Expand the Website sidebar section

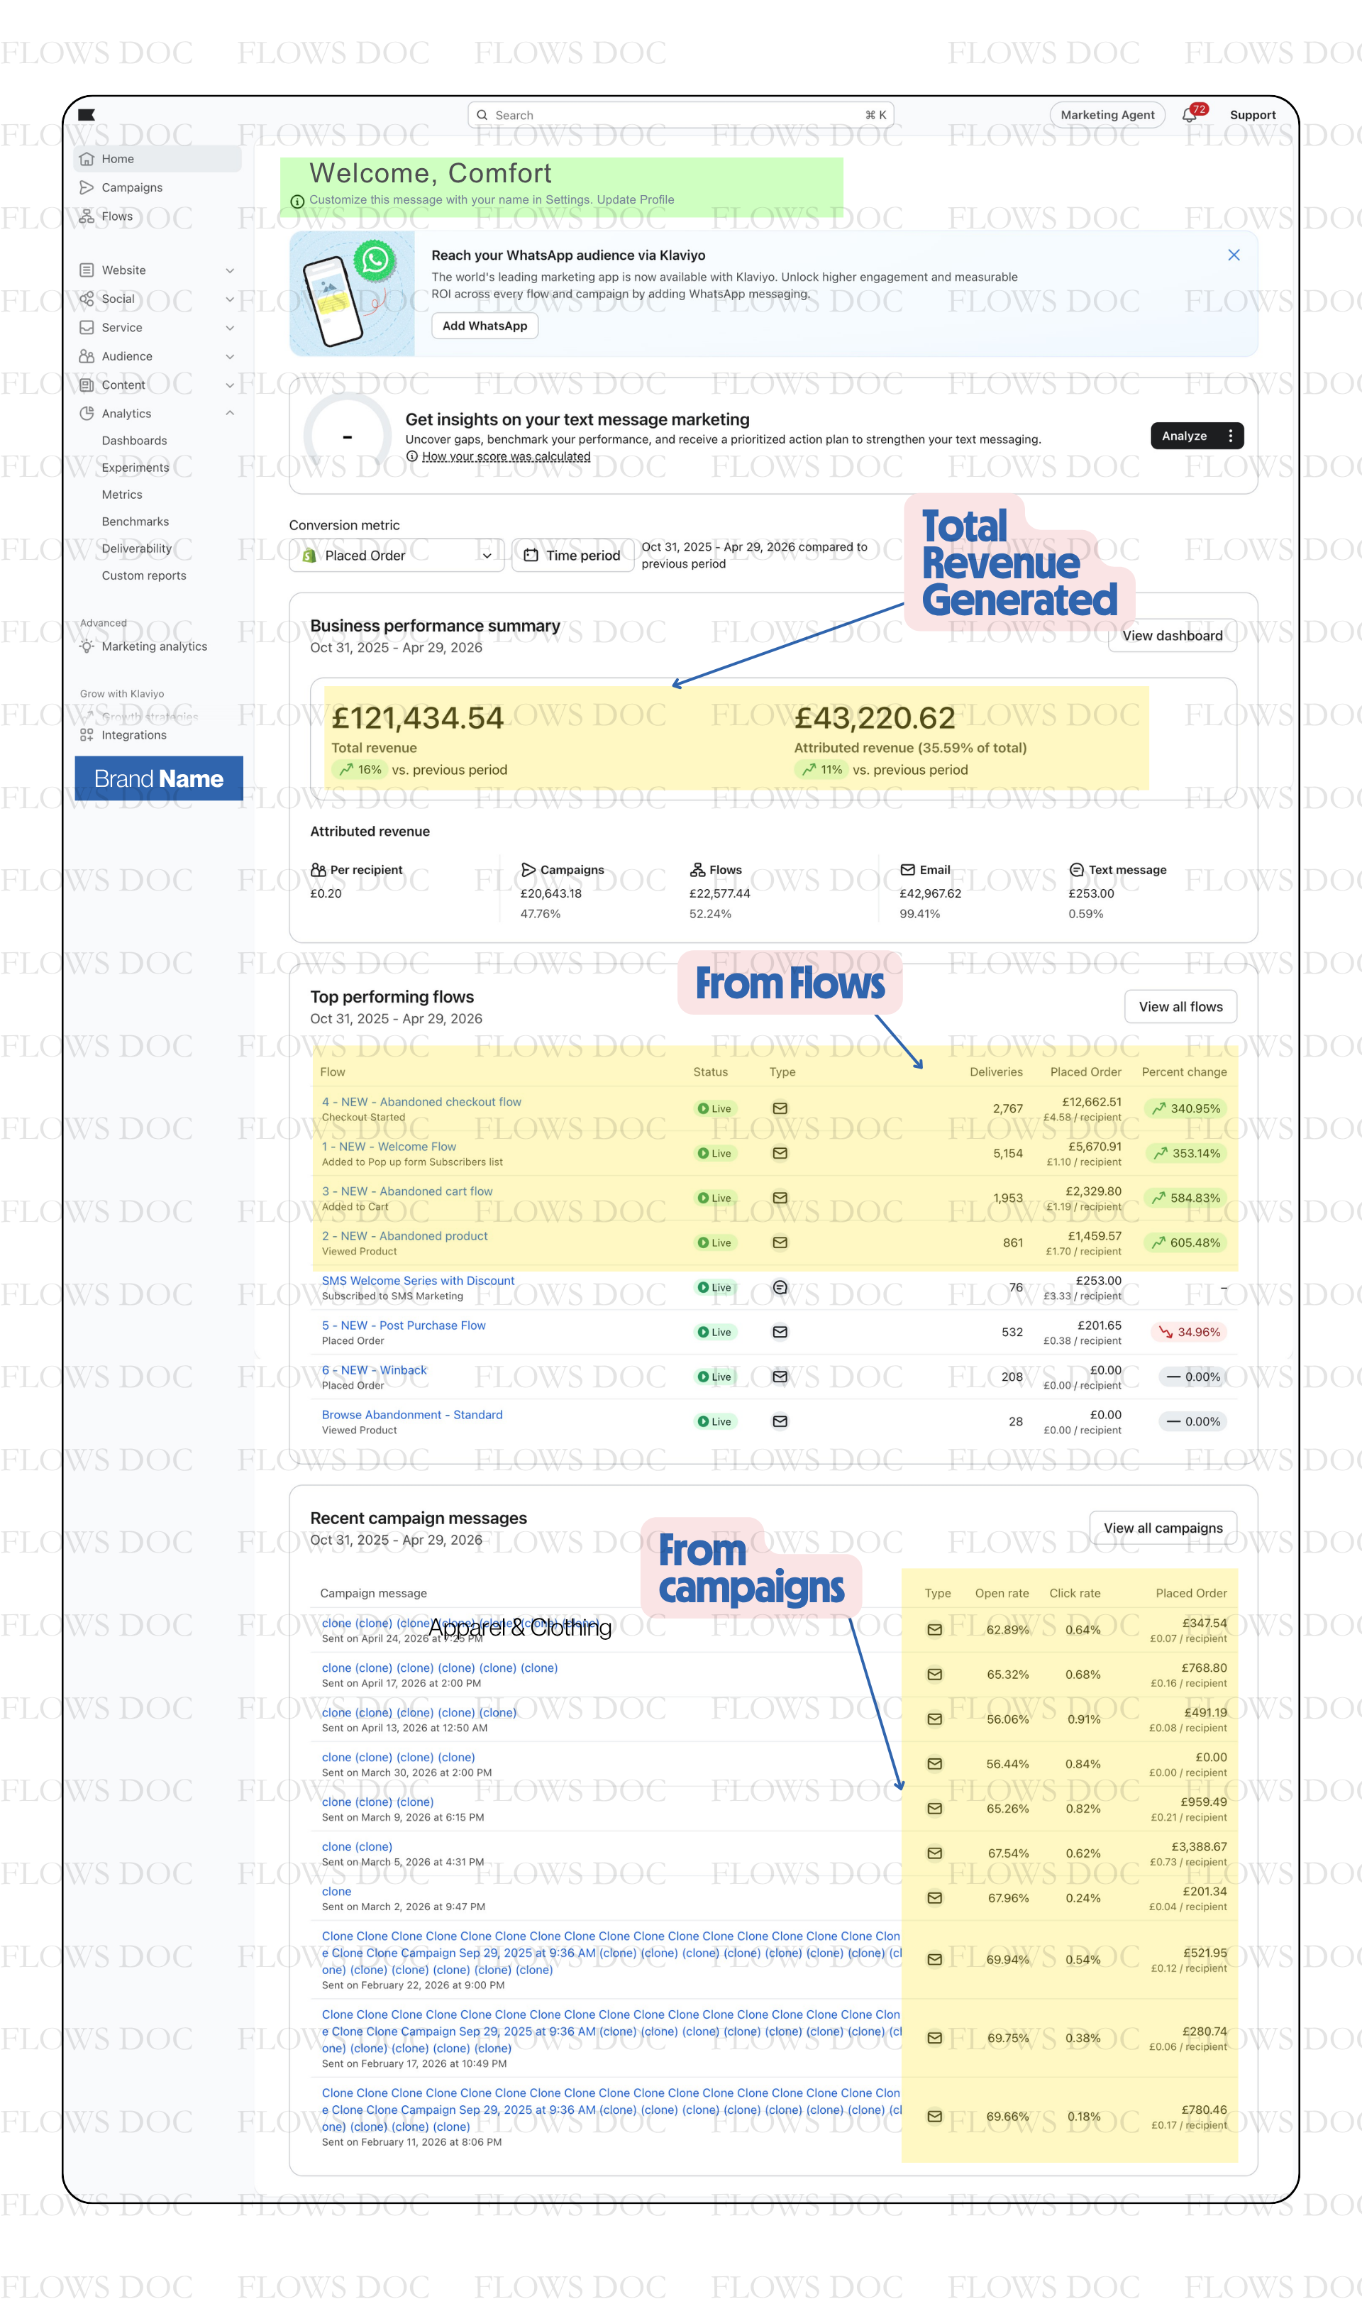(229, 271)
